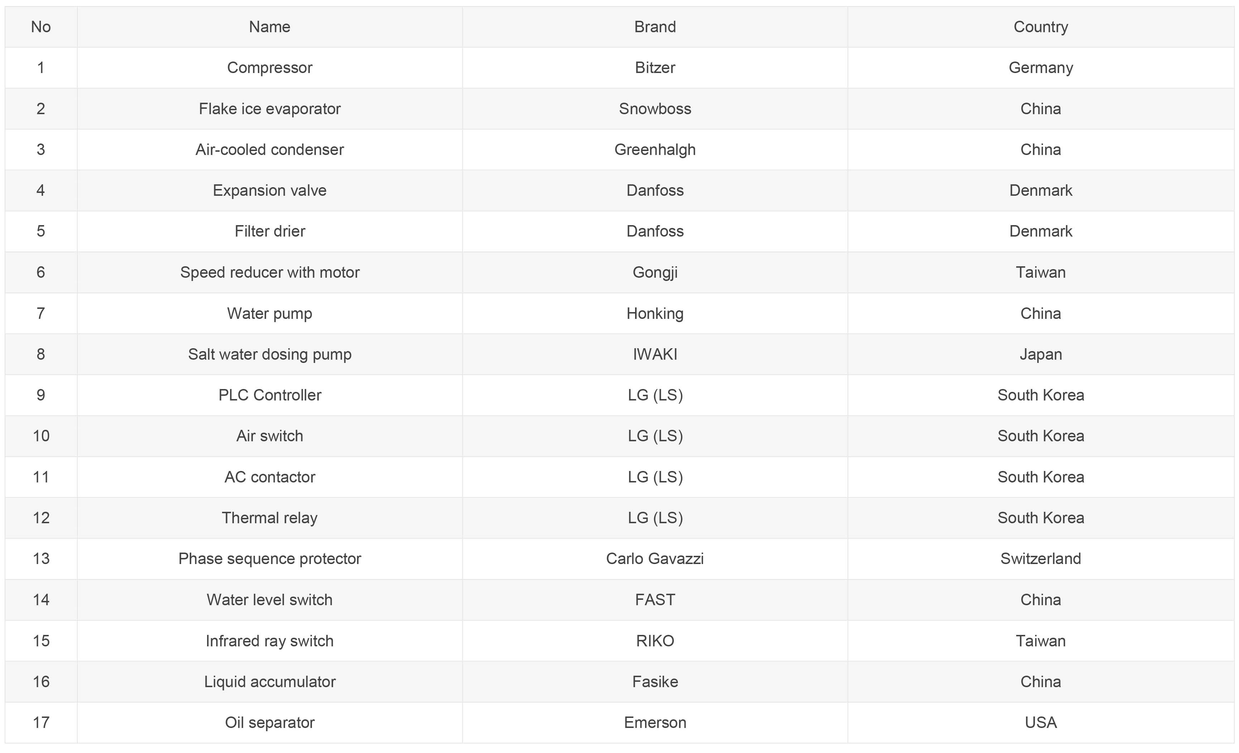Click the Bitzer brand cell

pyautogui.click(x=655, y=68)
